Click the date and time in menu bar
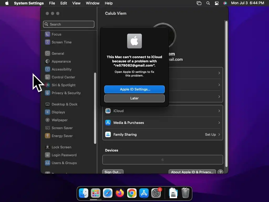269x202 pixels. [x=247, y=3]
